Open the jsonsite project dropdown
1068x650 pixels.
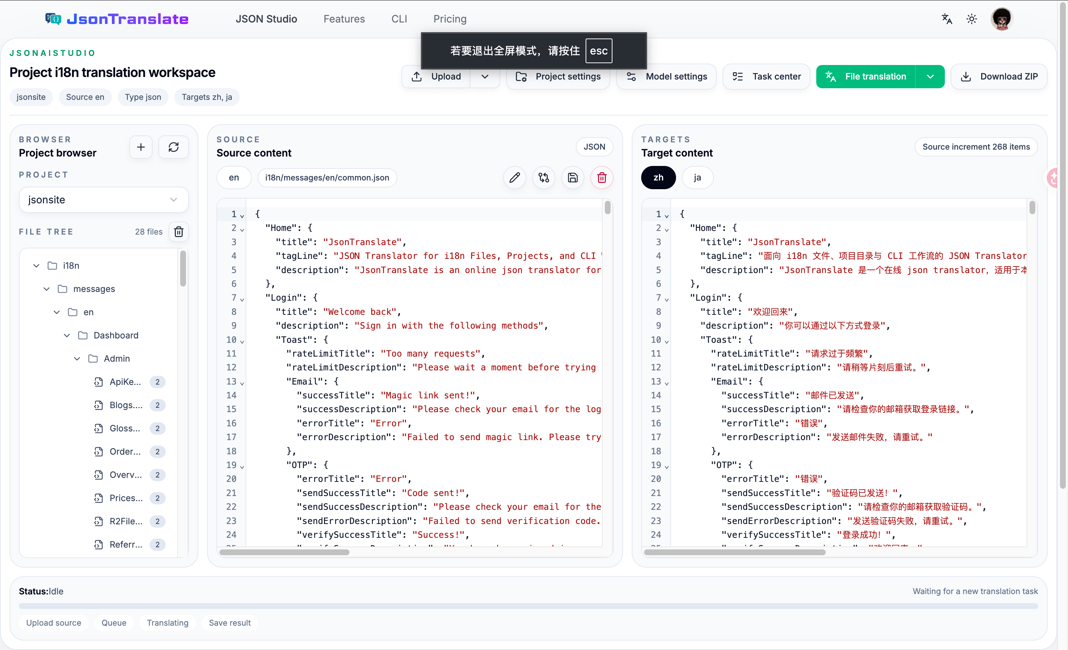104,200
